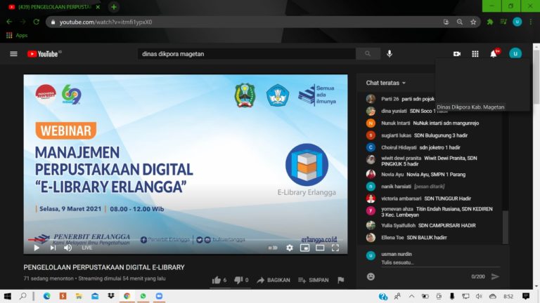Start voice search with microphone
This screenshot has width=540, height=303.
389,53
